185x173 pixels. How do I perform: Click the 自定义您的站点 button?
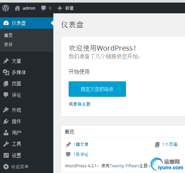pos(97,89)
